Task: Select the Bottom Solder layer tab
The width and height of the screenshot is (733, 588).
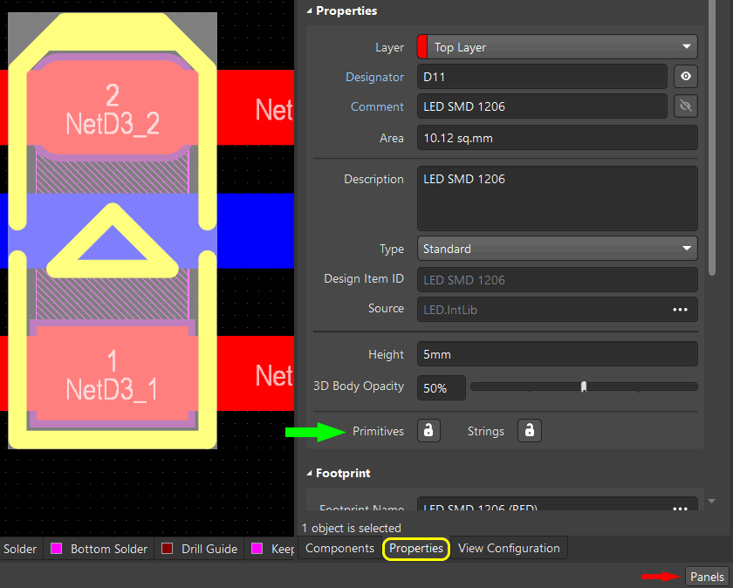Action: 108,549
